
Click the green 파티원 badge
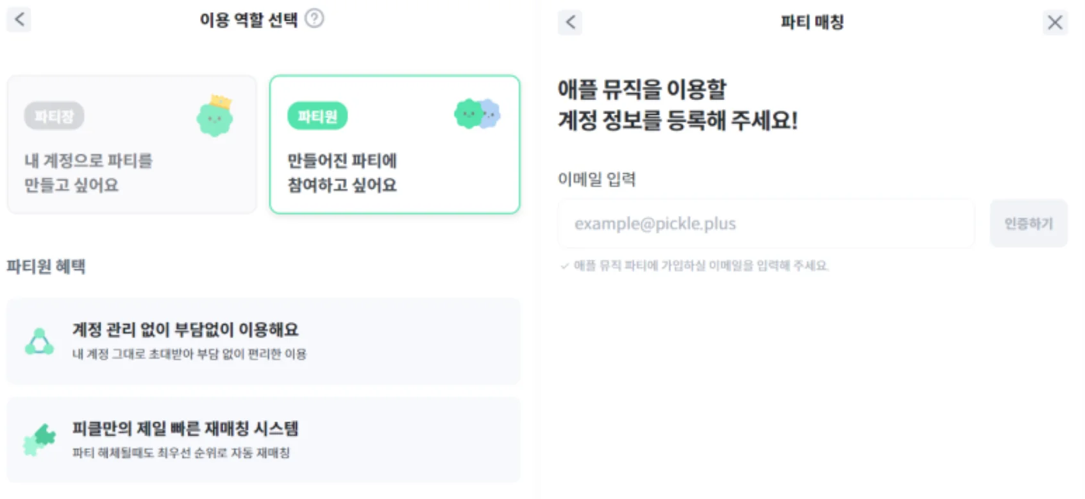tap(317, 116)
